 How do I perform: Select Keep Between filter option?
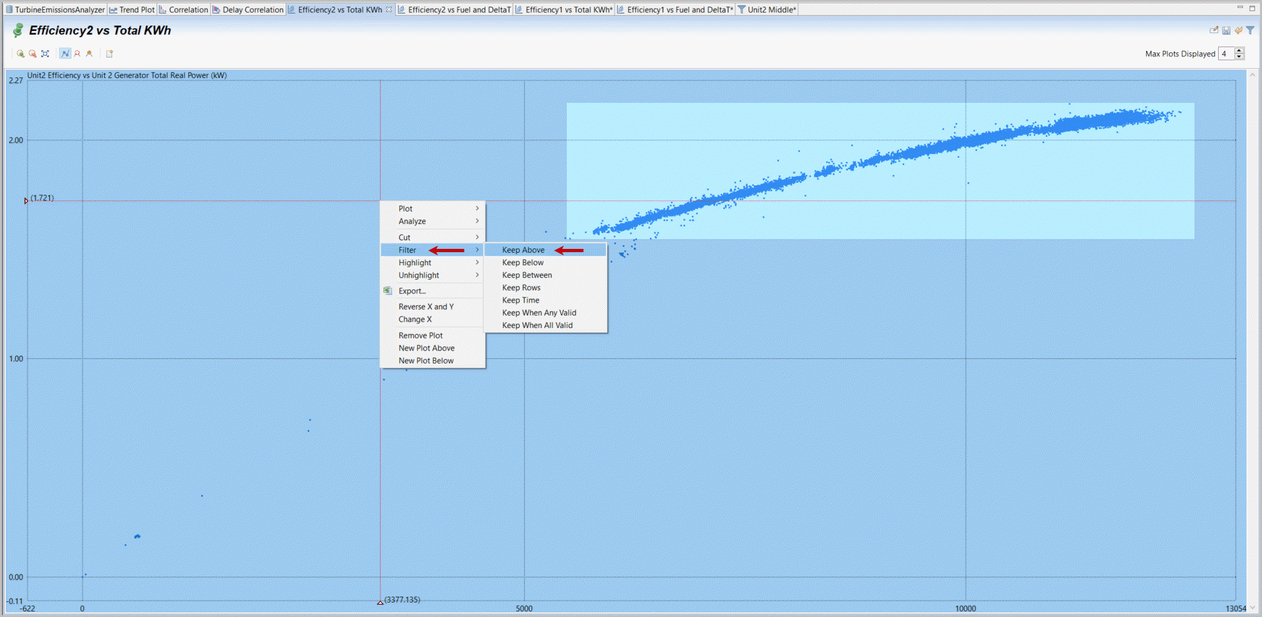(527, 275)
